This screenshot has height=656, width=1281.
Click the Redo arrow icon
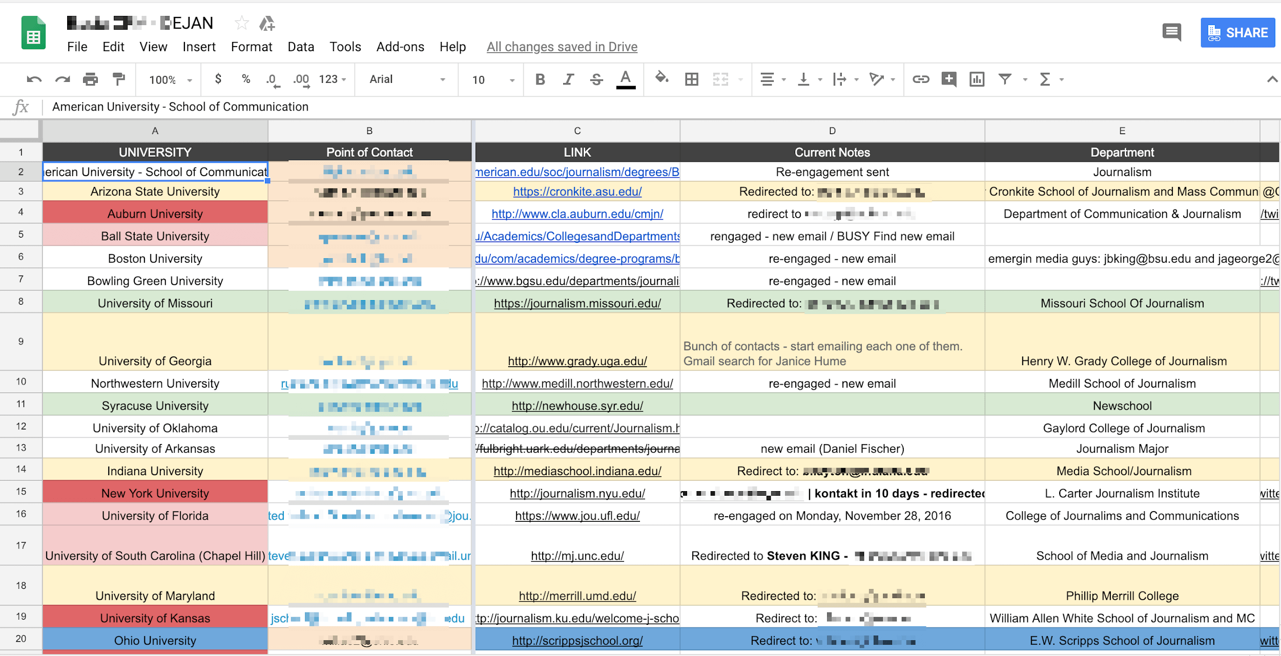[x=63, y=79]
